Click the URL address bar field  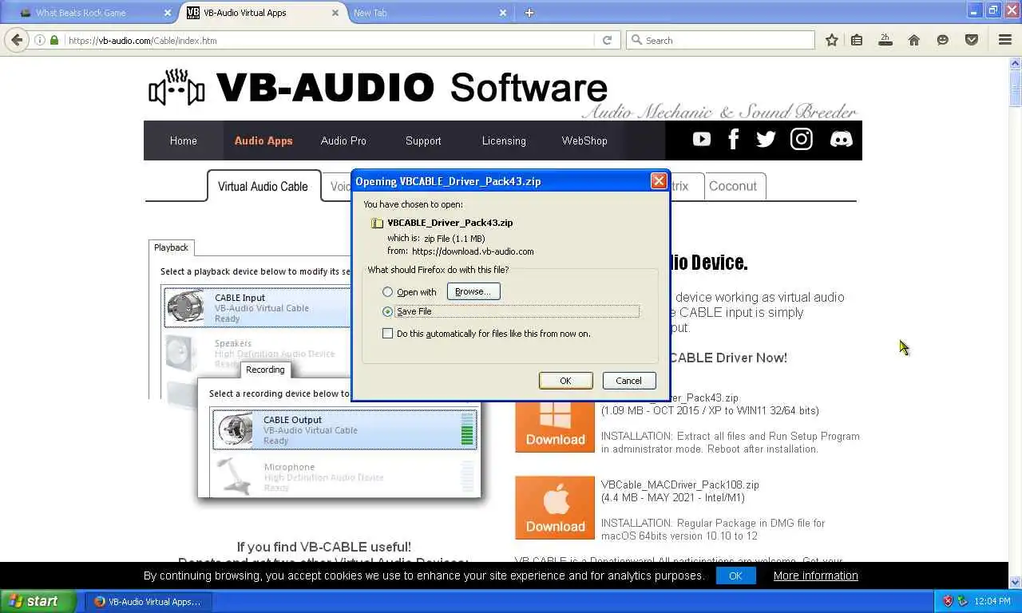327,40
